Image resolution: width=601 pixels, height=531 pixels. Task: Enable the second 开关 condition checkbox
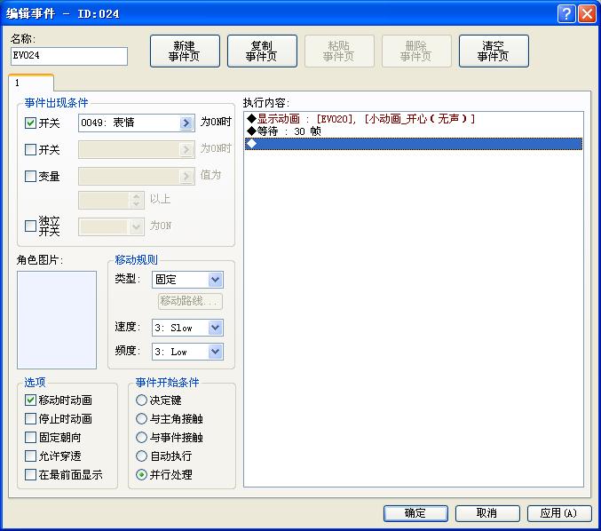30,149
